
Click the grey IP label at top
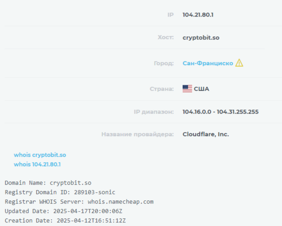coord(171,15)
